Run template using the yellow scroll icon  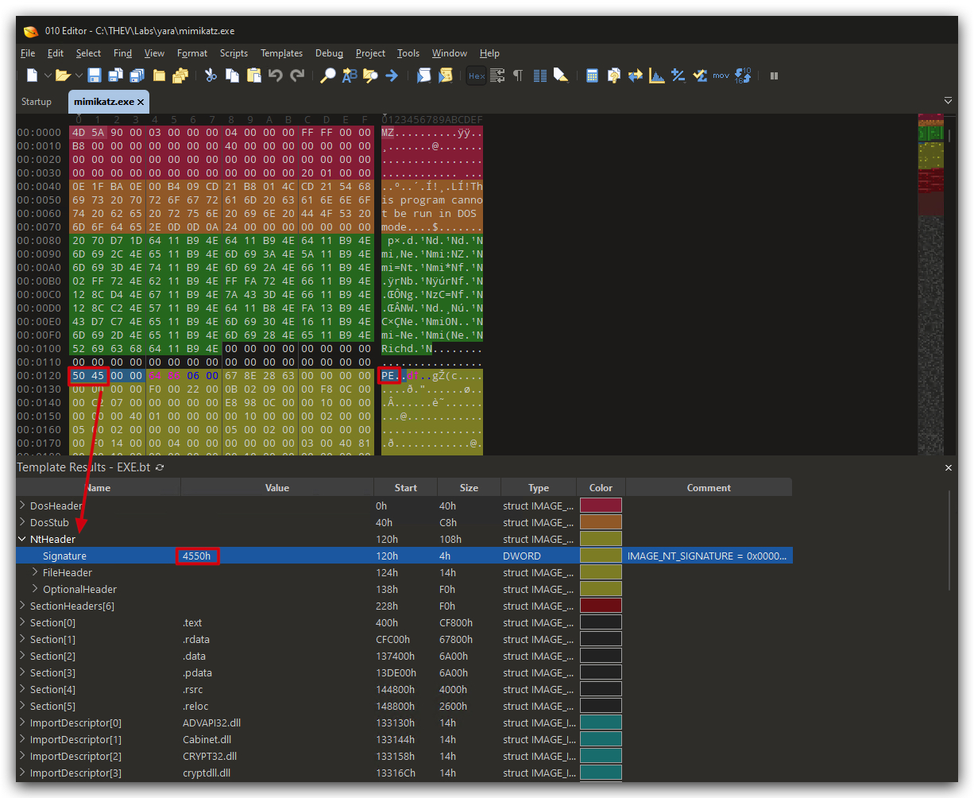446,76
